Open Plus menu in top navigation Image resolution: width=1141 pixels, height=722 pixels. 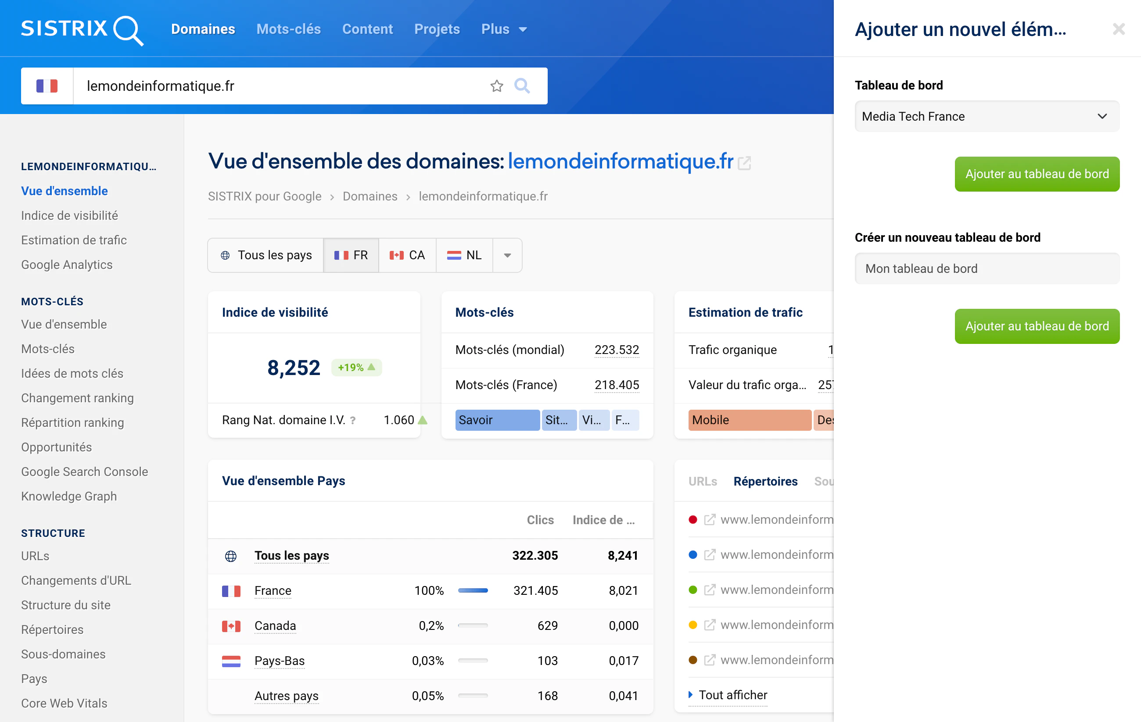[x=504, y=29]
